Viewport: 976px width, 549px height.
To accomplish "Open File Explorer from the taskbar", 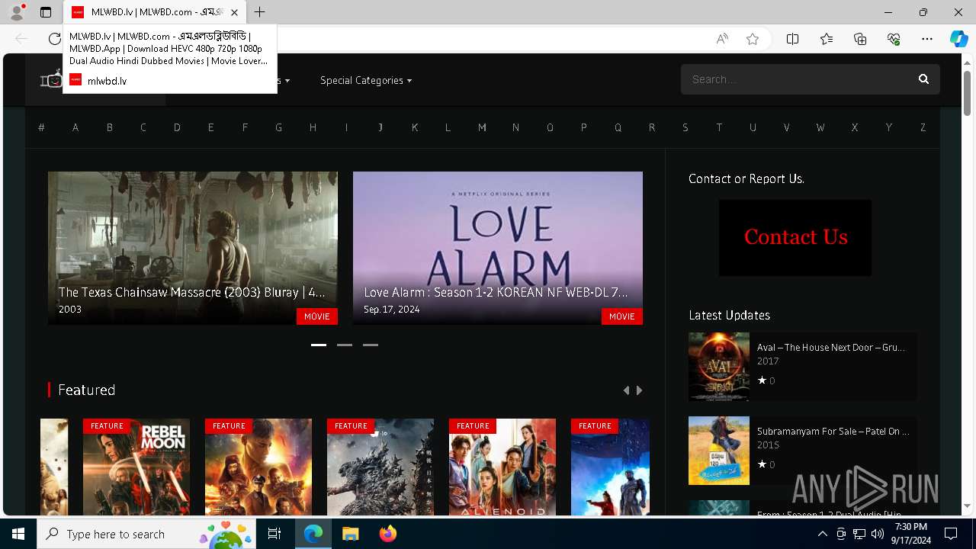I will click(350, 534).
